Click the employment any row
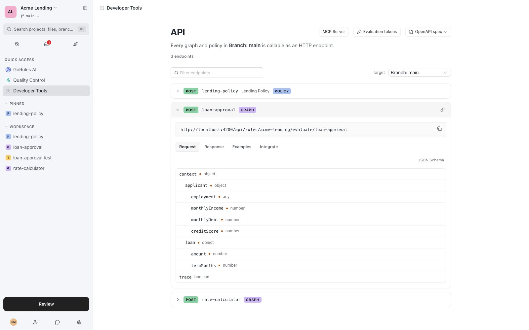The width and height of the screenshot is (529, 330). pyautogui.click(x=310, y=197)
